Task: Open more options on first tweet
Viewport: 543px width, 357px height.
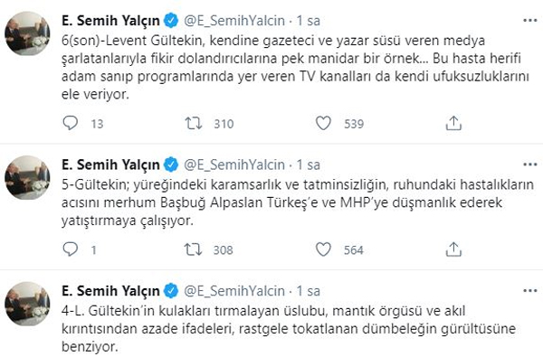Action: click(x=529, y=21)
